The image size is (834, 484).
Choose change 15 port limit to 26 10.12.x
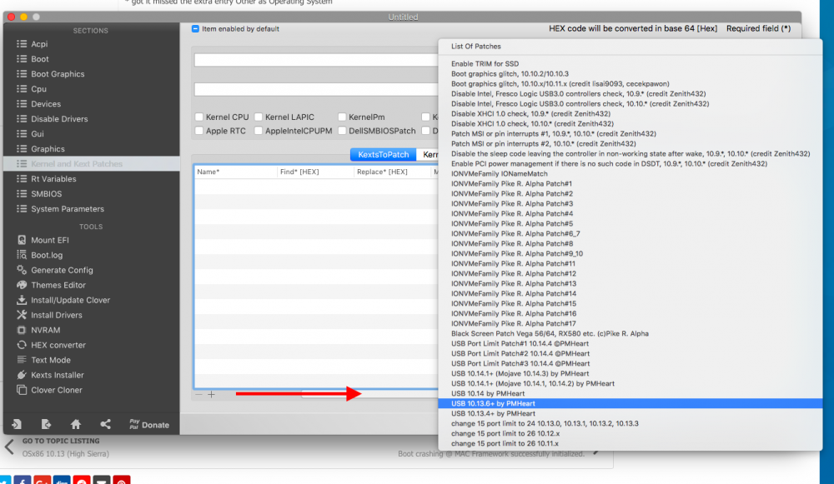(x=631, y=433)
